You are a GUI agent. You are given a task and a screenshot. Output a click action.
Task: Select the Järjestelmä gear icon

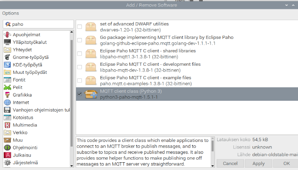tap(7, 163)
